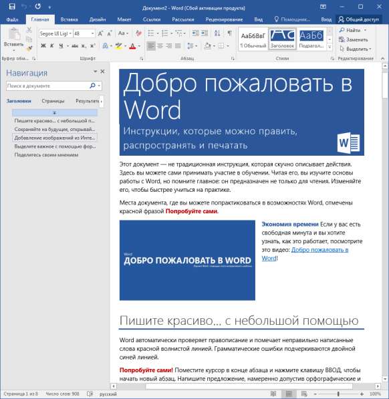Center align the text
Screen dimensions: 389x399
tap(160, 46)
